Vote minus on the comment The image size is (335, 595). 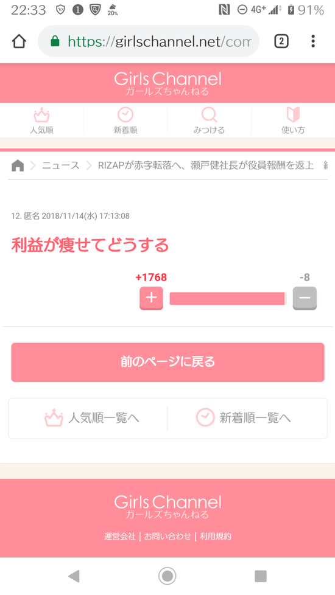point(305,298)
